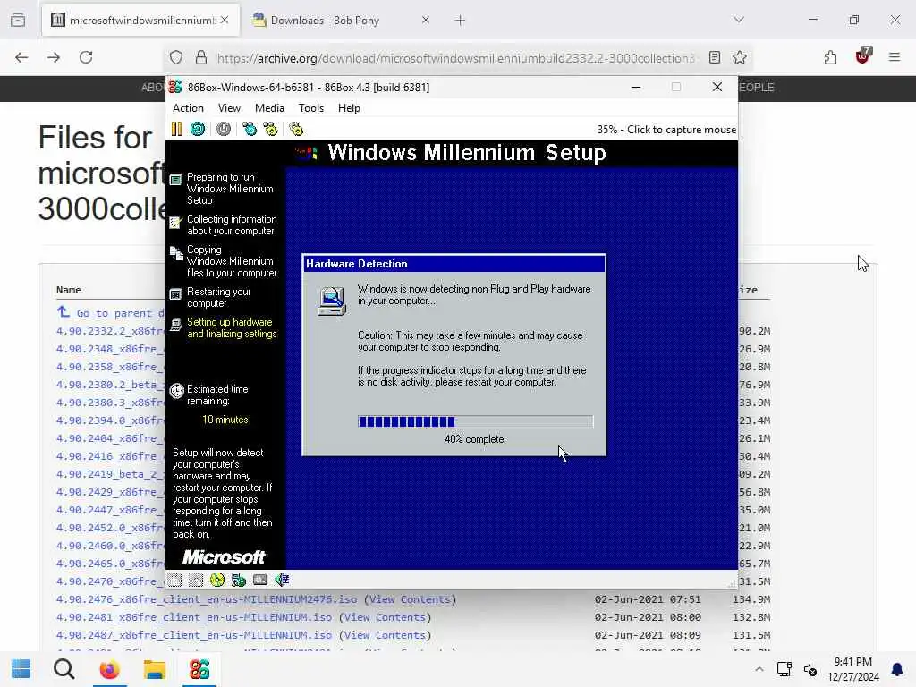This screenshot has height=687, width=916.
Task: Open View Contents for 4.90.2476 iso
Action: tap(410, 599)
